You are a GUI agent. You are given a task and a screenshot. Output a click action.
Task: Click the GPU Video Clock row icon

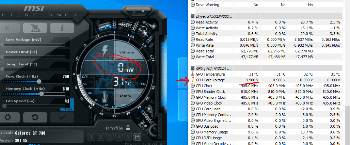point(193,103)
